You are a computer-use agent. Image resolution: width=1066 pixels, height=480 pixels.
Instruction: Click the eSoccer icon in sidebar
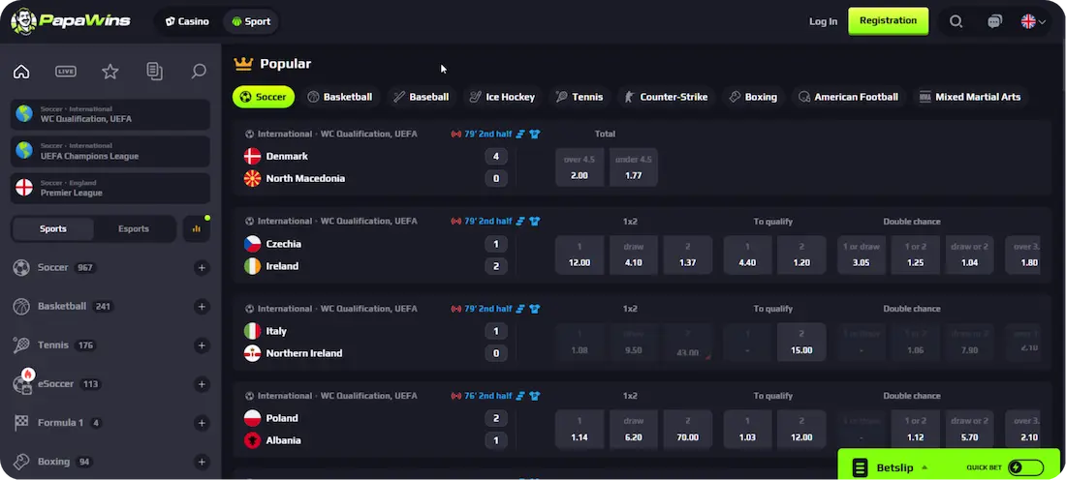tap(22, 383)
